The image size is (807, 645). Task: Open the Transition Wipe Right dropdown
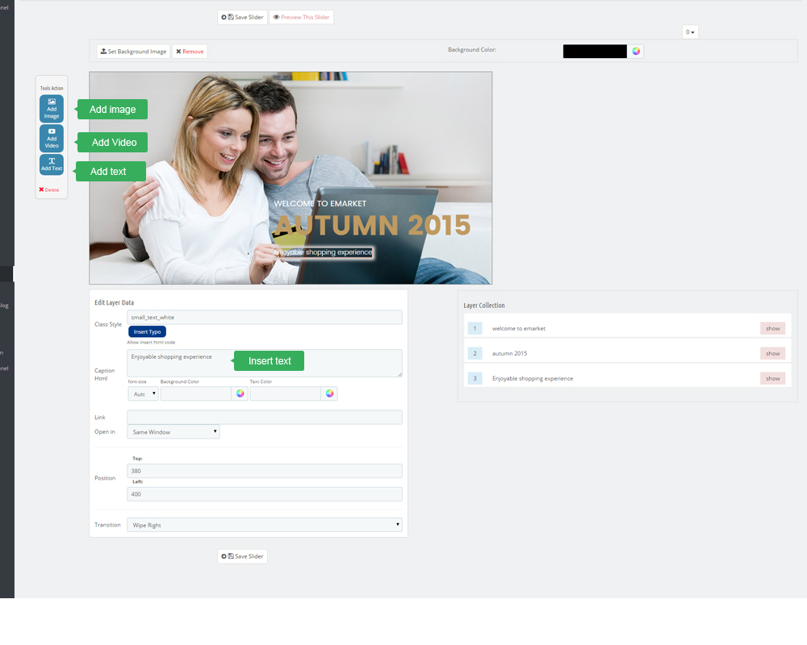(265, 525)
